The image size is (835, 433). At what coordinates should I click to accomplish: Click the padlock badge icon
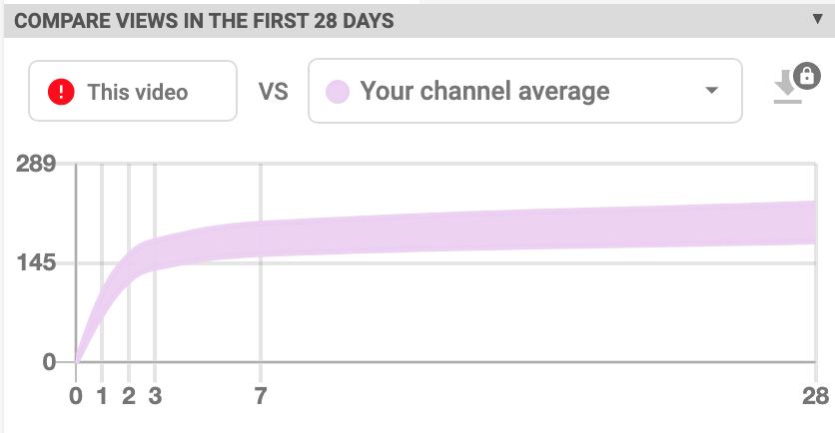pos(807,76)
